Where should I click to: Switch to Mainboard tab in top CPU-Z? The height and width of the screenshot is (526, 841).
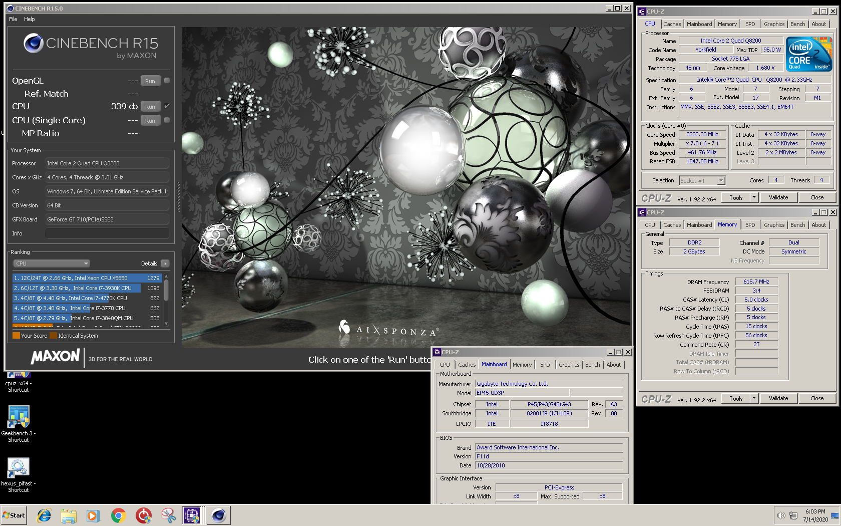tap(699, 24)
